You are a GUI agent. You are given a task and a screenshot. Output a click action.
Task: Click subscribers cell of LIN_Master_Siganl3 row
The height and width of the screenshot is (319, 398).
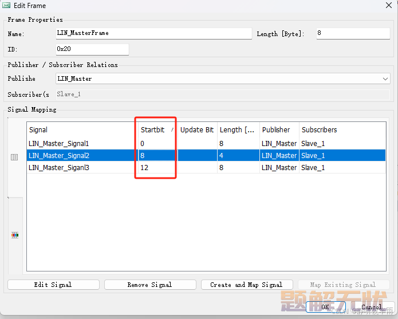point(342,167)
